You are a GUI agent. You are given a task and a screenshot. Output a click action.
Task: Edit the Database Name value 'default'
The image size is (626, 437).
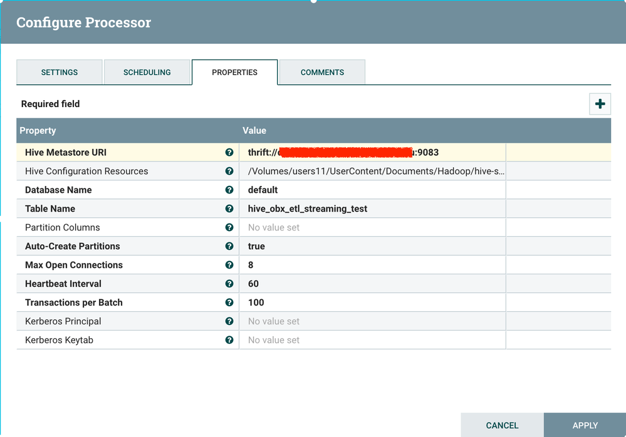click(x=372, y=190)
